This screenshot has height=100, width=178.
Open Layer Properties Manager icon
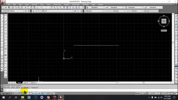point(33,11)
